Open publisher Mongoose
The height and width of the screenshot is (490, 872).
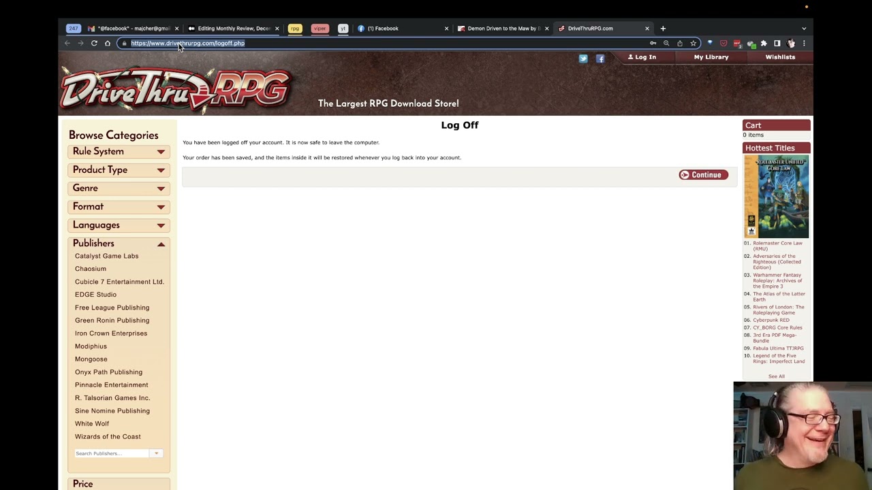91,359
